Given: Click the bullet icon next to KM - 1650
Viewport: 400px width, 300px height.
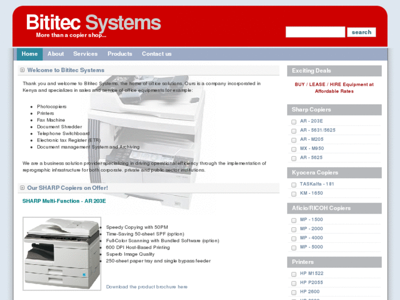Looking at the screenshot, I should pos(294,194).
